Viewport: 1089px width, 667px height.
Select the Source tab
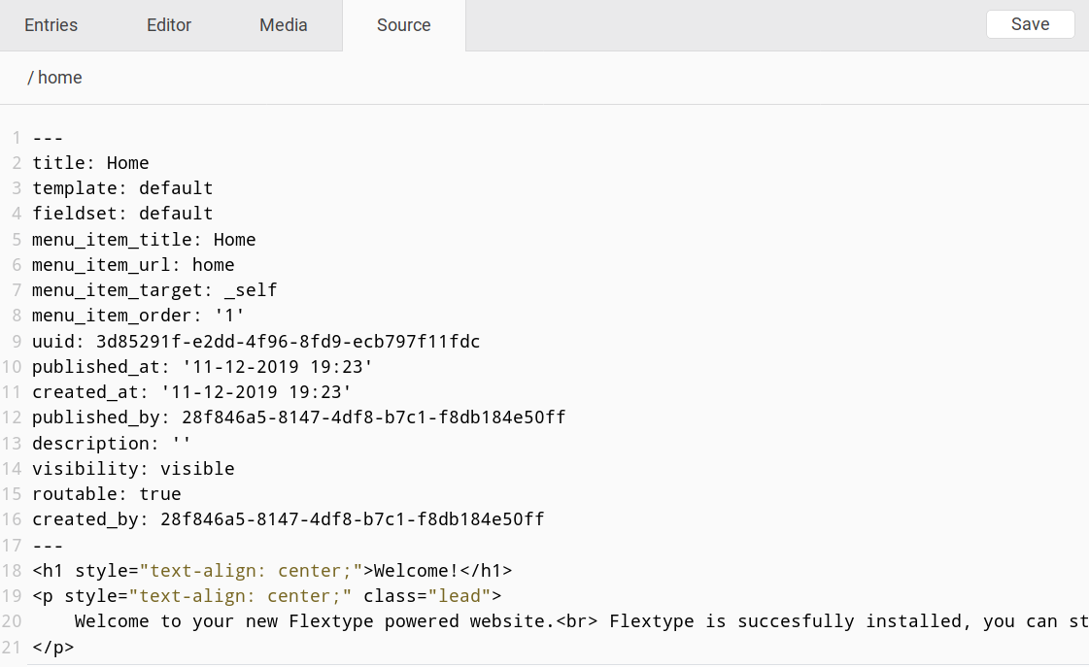[403, 25]
